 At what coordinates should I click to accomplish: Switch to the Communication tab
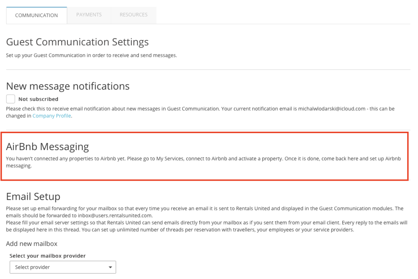(x=36, y=15)
